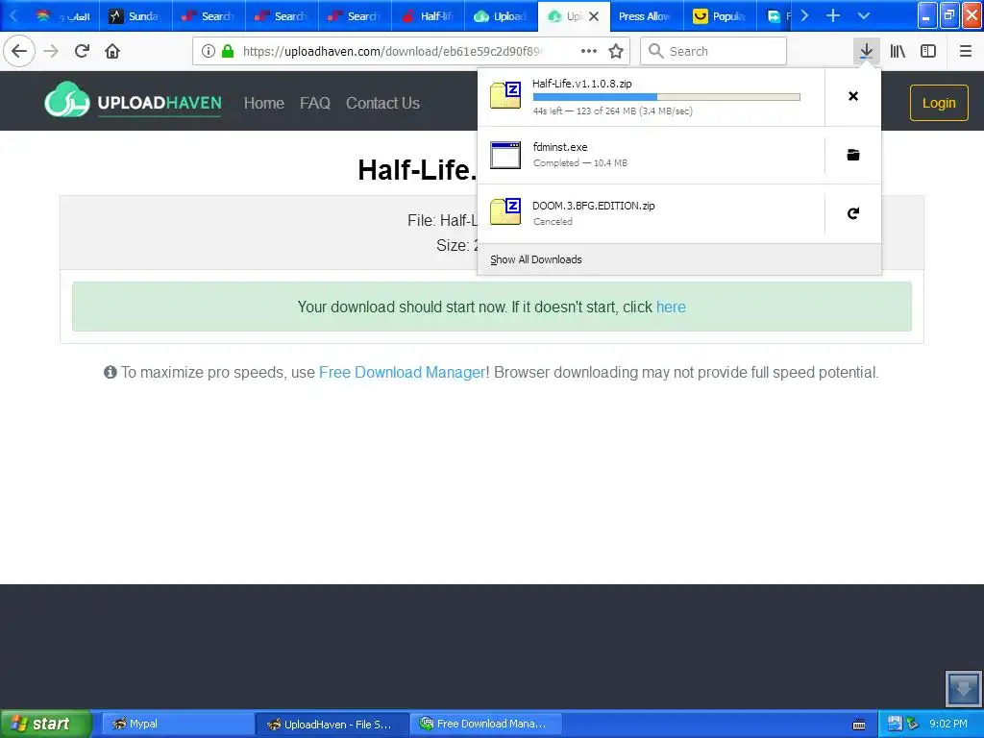The height and width of the screenshot is (738, 984).
Task: Click the browser Search box
Action: (x=714, y=51)
